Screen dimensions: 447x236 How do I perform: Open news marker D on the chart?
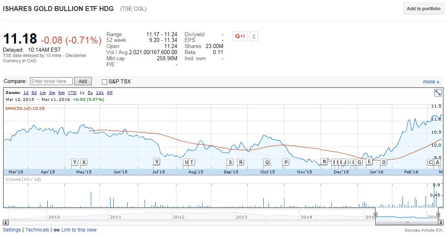(x=383, y=162)
